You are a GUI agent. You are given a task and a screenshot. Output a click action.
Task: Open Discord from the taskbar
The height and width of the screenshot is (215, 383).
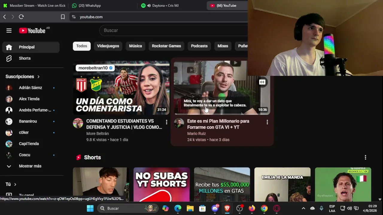coord(215,208)
